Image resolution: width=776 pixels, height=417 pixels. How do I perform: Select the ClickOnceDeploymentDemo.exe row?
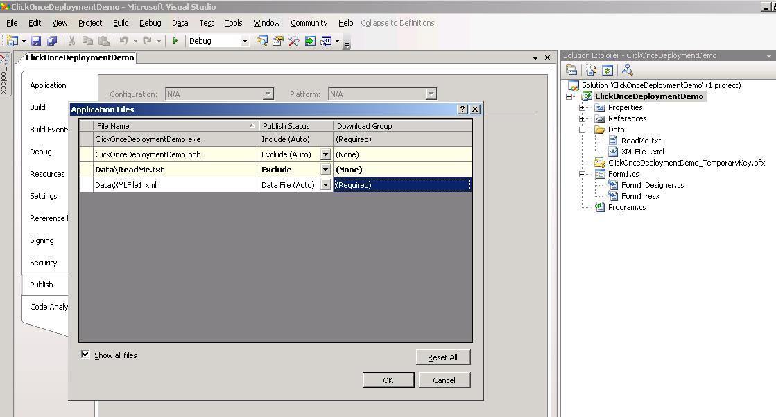coord(276,139)
